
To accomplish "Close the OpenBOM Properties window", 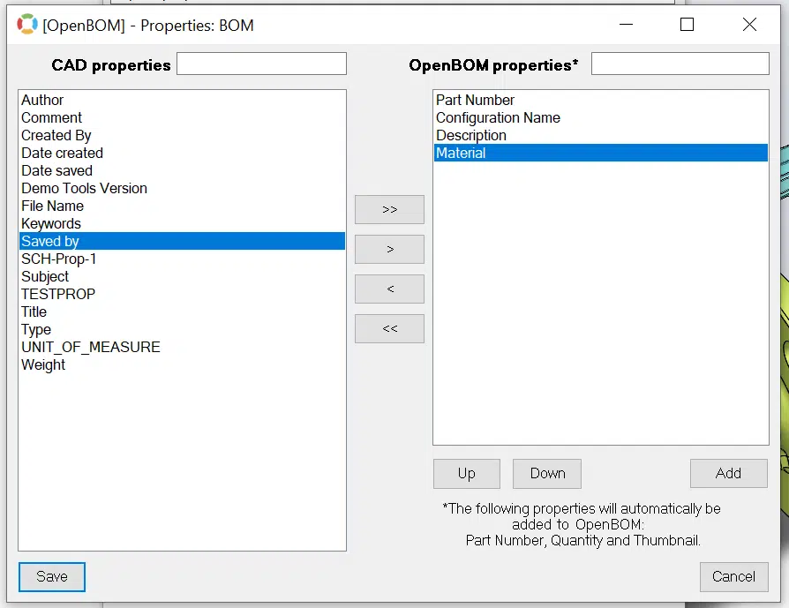I will [749, 24].
